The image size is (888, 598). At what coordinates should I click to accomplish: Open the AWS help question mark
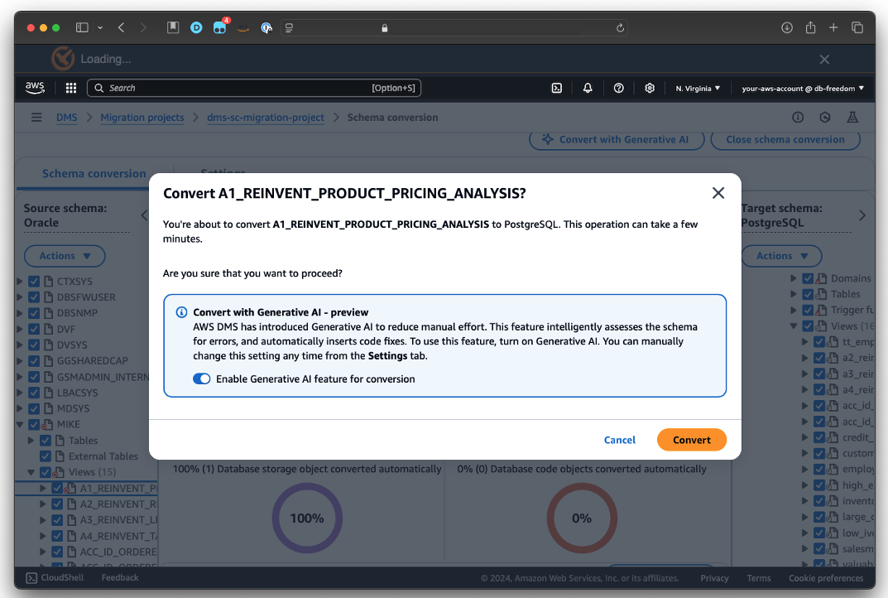[618, 88]
